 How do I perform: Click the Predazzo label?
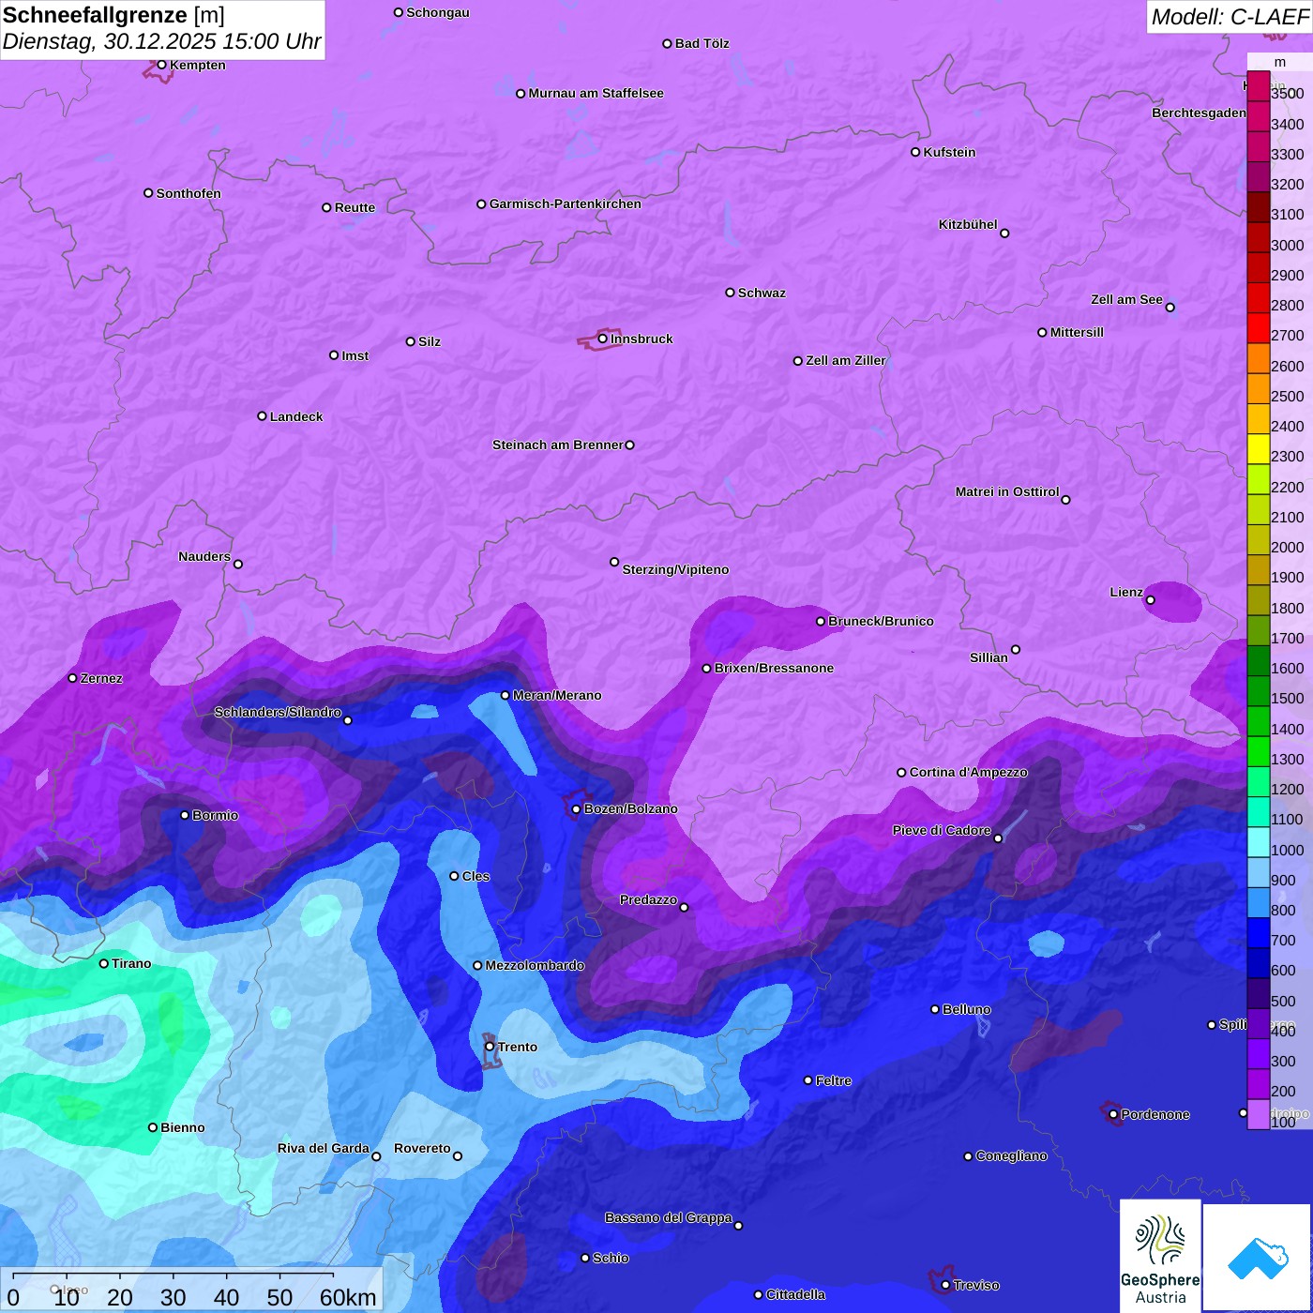click(x=648, y=899)
